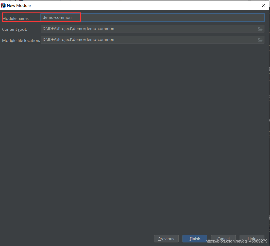Close the New Module window
This screenshot has width=270, height=246.
[263, 5]
